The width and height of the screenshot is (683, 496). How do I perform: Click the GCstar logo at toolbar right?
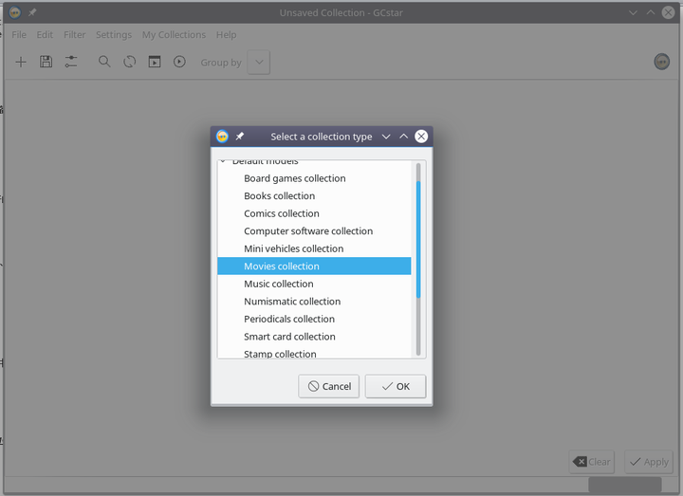point(662,62)
